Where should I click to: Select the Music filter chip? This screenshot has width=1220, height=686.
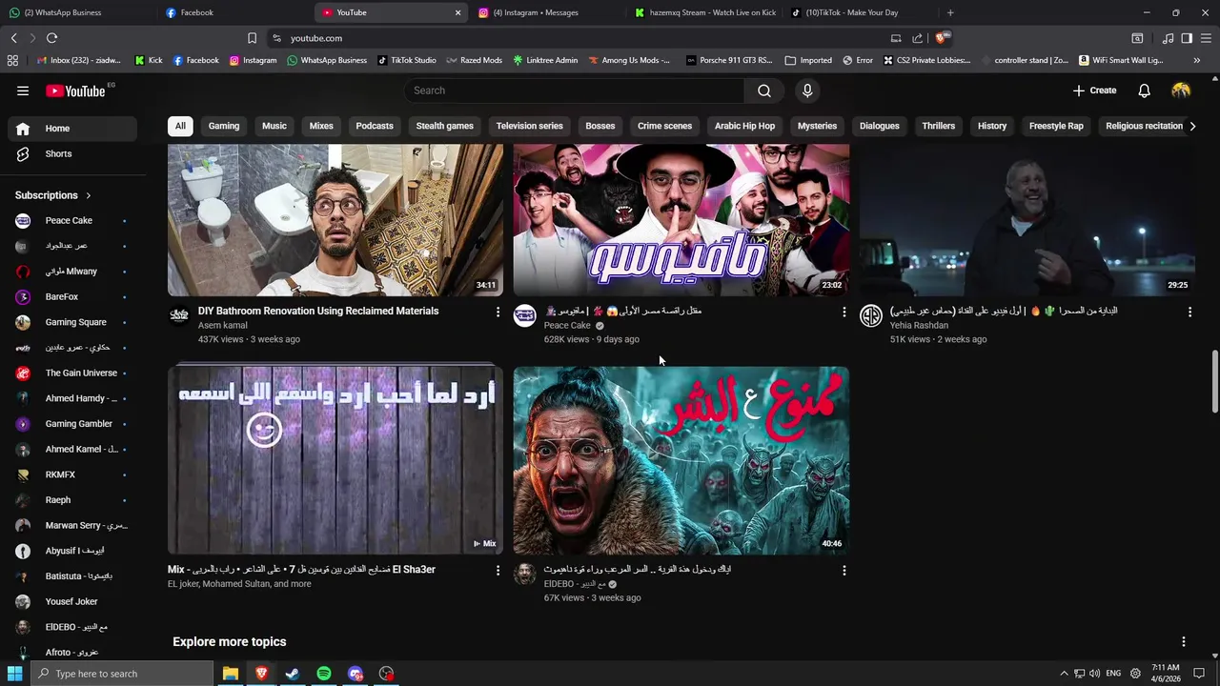point(274,126)
